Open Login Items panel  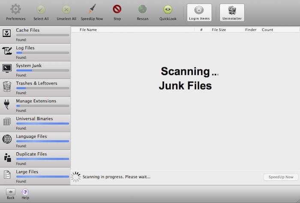tap(199, 12)
